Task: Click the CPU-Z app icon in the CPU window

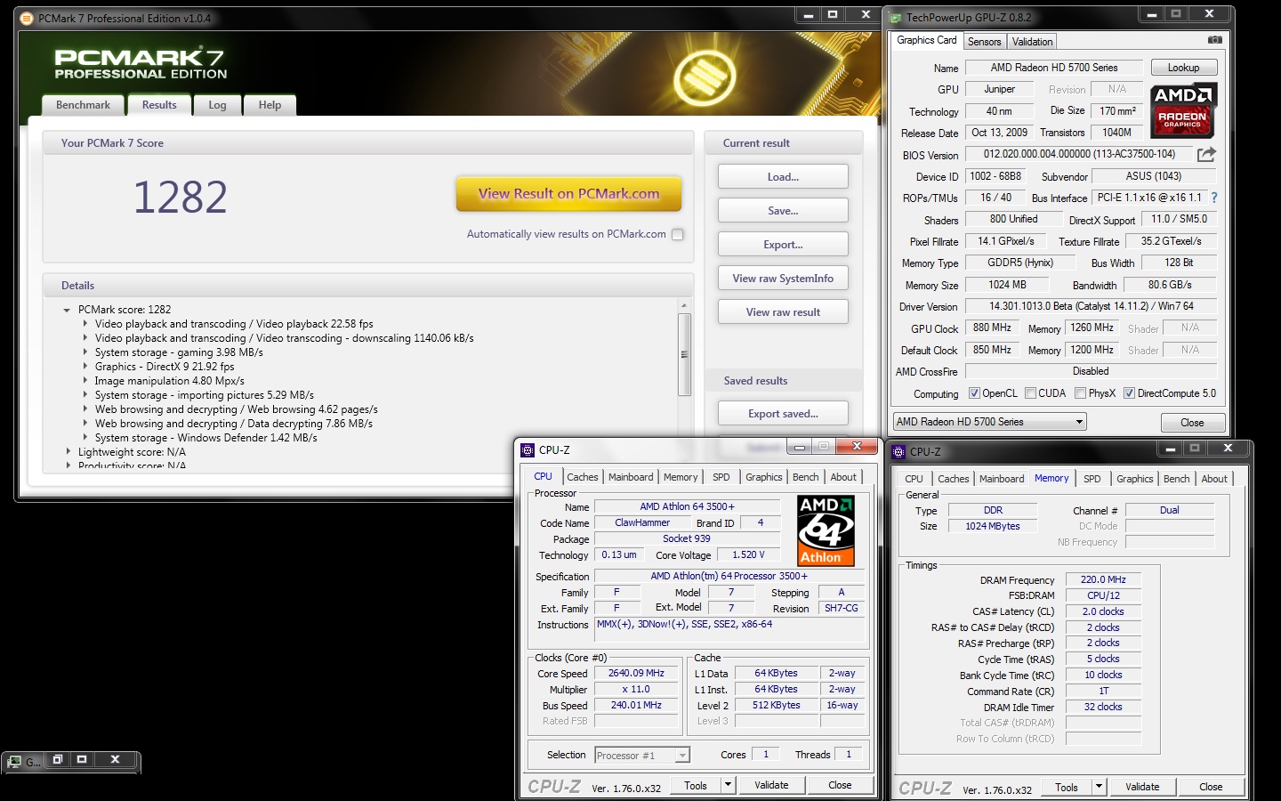Action: pos(528,450)
